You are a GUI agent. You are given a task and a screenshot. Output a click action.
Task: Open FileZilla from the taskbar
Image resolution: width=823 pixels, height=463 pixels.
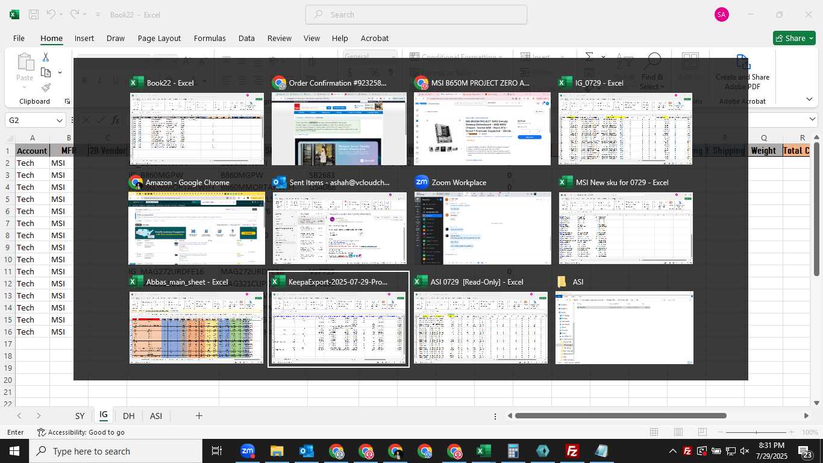(x=572, y=451)
